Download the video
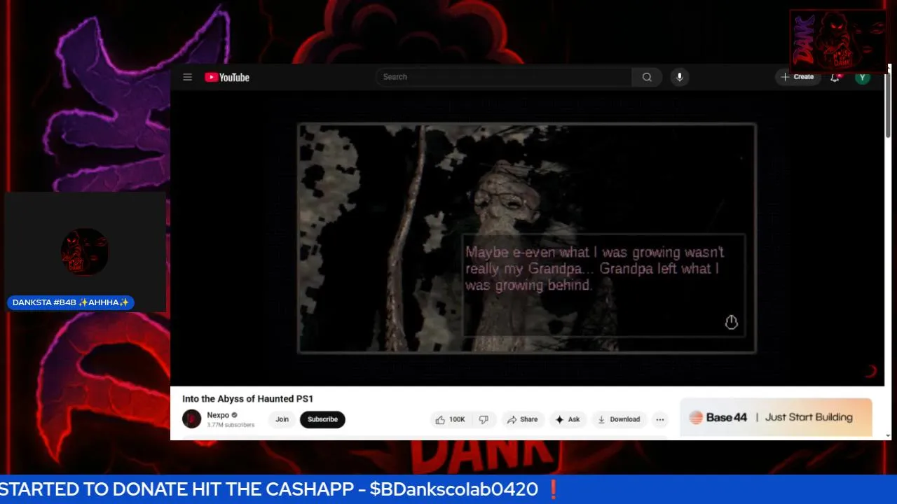Screen dimensions: 897x504 (x=619, y=419)
